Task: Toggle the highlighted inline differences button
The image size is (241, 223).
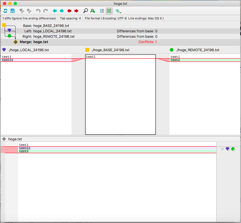Action: (x=109, y=11)
